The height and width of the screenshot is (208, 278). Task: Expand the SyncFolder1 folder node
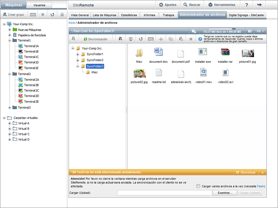click(x=78, y=54)
